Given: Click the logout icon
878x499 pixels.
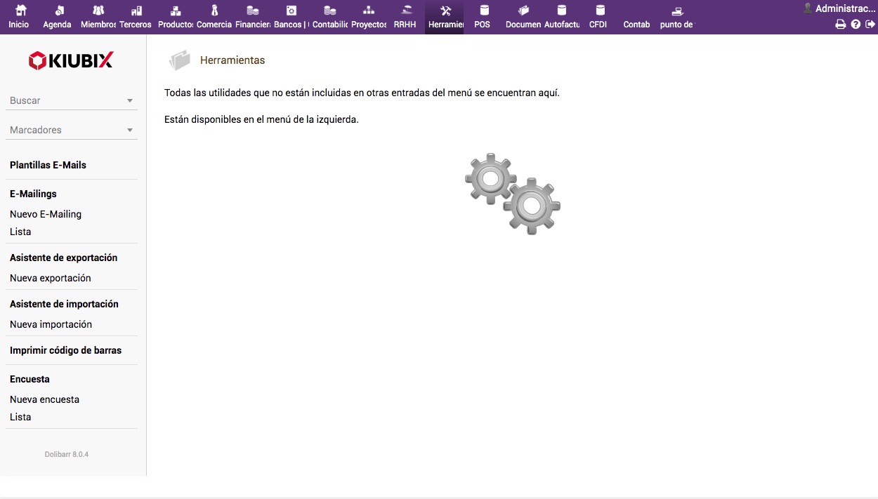Looking at the screenshot, I should click(870, 25).
